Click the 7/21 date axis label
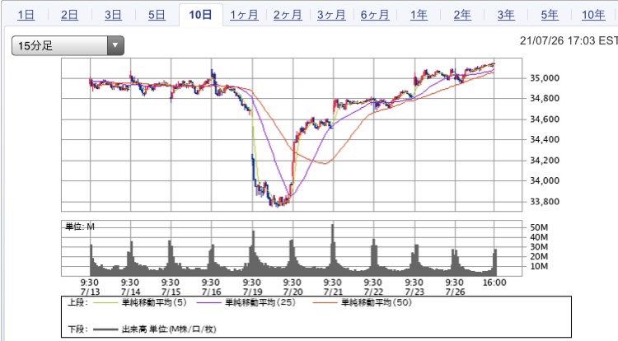The height and width of the screenshot is (341, 618). pos(333,292)
